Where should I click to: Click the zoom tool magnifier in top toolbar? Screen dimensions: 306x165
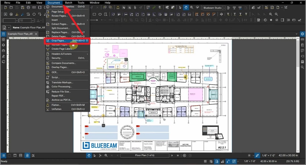(x=192, y=8)
